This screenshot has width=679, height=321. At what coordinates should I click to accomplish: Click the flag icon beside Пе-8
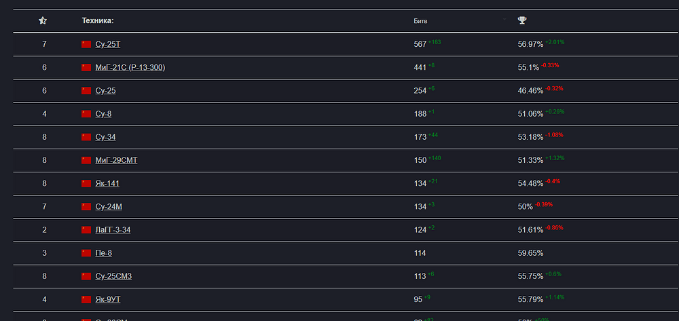point(86,253)
